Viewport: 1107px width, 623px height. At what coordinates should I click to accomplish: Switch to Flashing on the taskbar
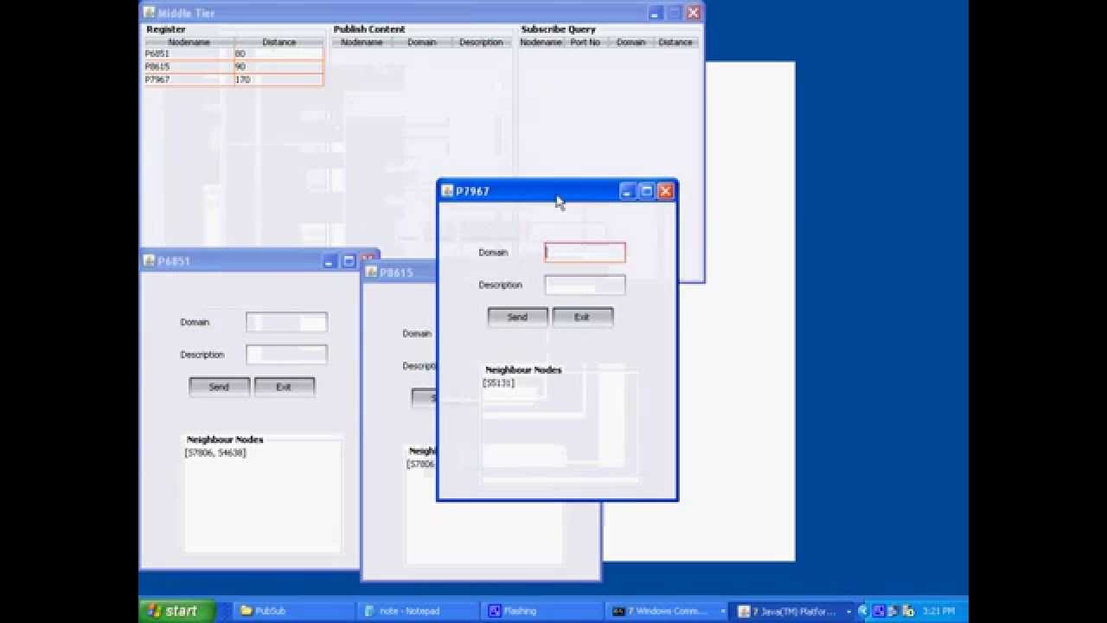point(542,611)
